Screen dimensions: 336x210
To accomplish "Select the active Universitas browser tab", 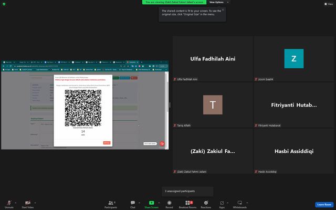I will (x=133, y=62).
